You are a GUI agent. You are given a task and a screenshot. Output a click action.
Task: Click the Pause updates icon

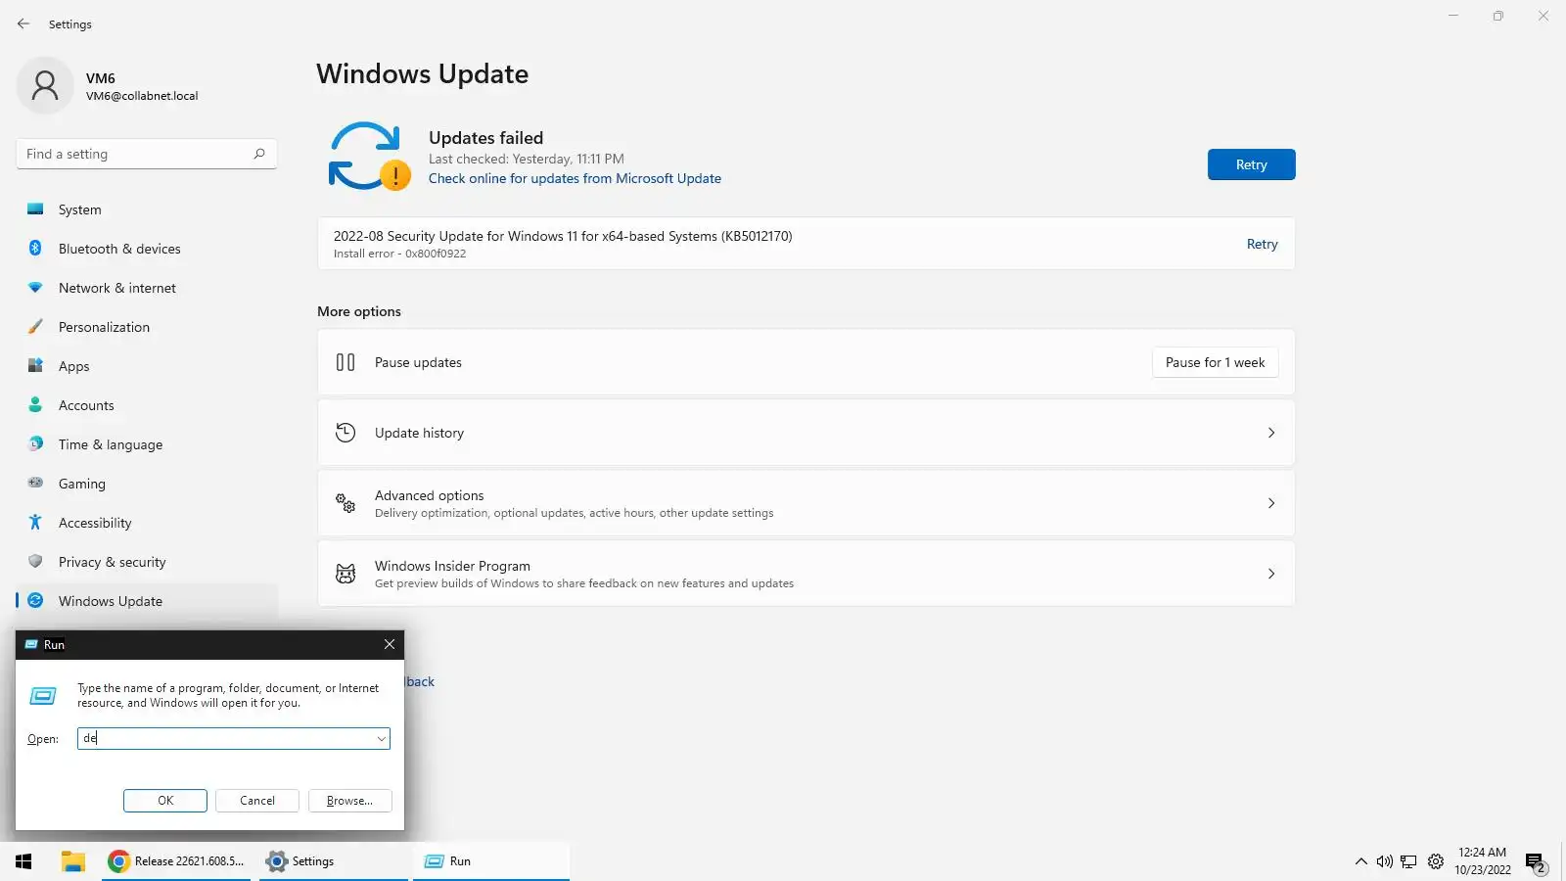tap(345, 362)
